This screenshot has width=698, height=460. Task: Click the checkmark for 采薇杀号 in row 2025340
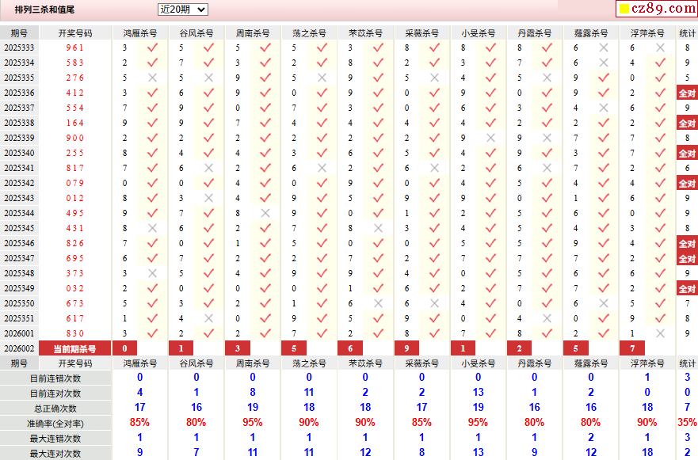(434, 153)
